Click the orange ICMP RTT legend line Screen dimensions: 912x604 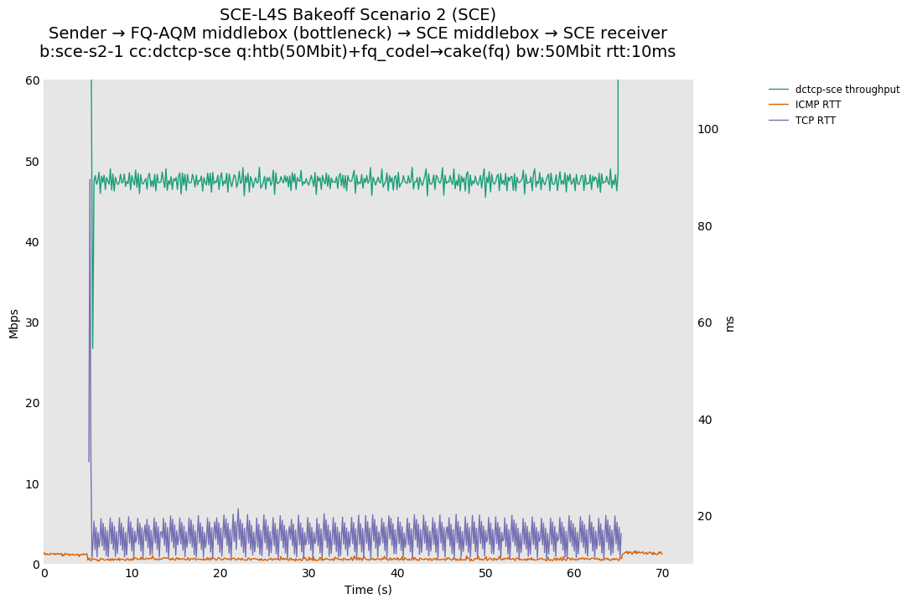pyautogui.click(x=780, y=105)
